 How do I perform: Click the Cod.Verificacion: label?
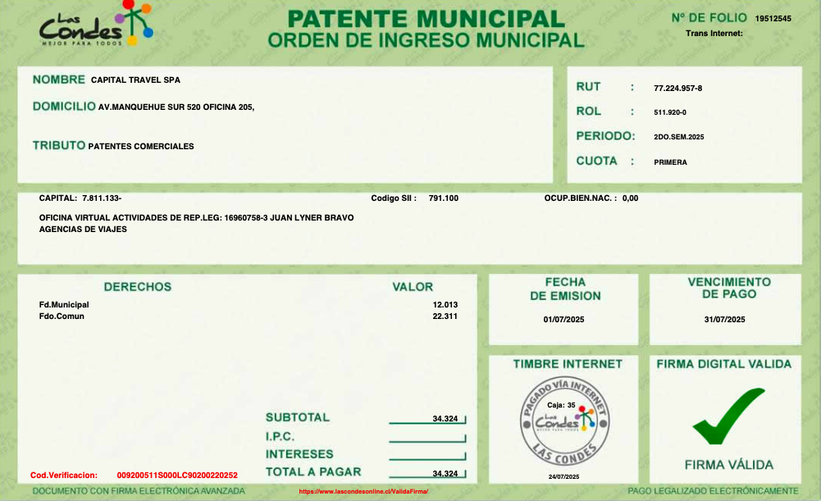point(64,476)
